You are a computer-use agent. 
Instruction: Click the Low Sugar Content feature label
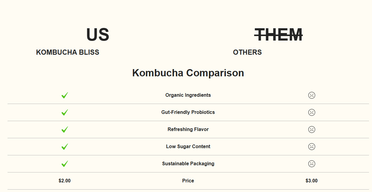pyautogui.click(x=188, y=147)
